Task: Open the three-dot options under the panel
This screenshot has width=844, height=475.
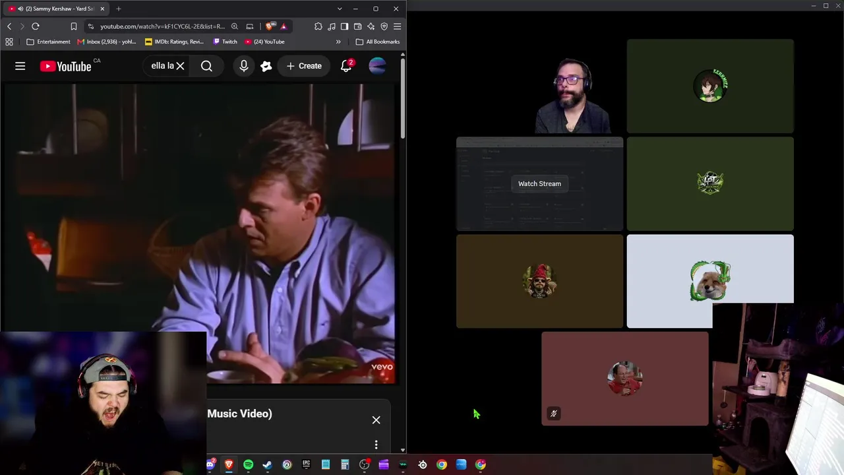Action: [x=376, y=445]
